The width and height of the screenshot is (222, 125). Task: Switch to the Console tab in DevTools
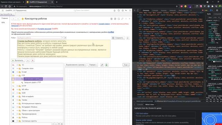[x=155, y=10]
